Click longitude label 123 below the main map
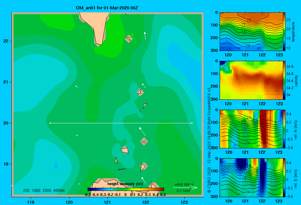The width and height of the screenshot is (301, 205). pos(184,202)
